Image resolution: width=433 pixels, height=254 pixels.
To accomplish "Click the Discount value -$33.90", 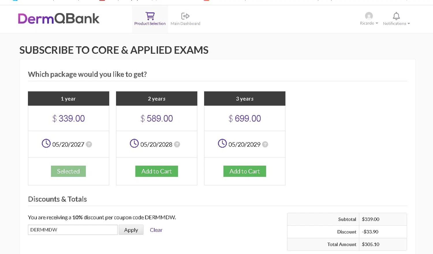I will [370, 232].
